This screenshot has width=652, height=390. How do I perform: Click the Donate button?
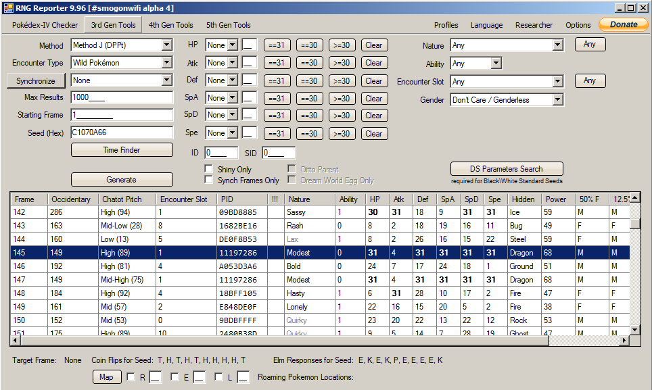(623, 25)
